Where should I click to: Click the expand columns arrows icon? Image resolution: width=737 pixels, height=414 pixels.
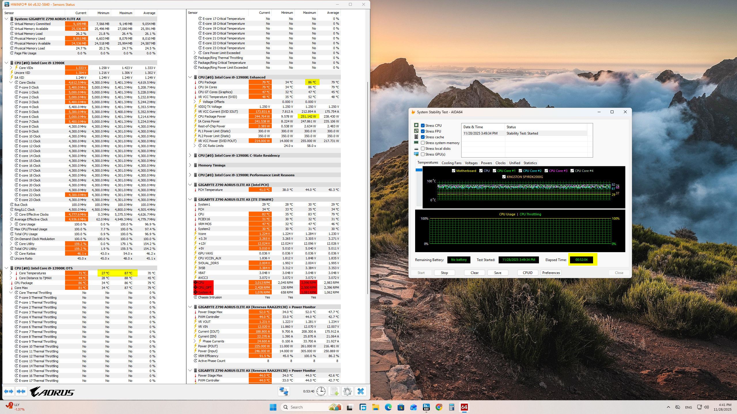pyautogui.click(x=9, y=391)
